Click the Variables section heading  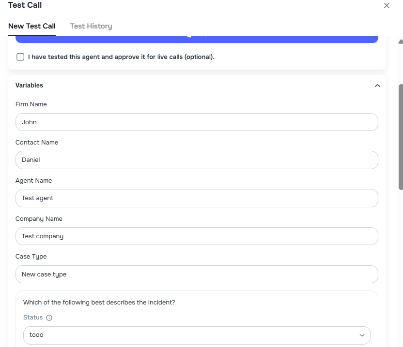[30, 86]
